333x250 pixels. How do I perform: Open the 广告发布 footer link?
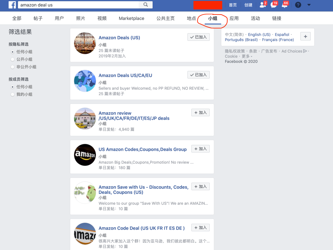click(269, 51)
